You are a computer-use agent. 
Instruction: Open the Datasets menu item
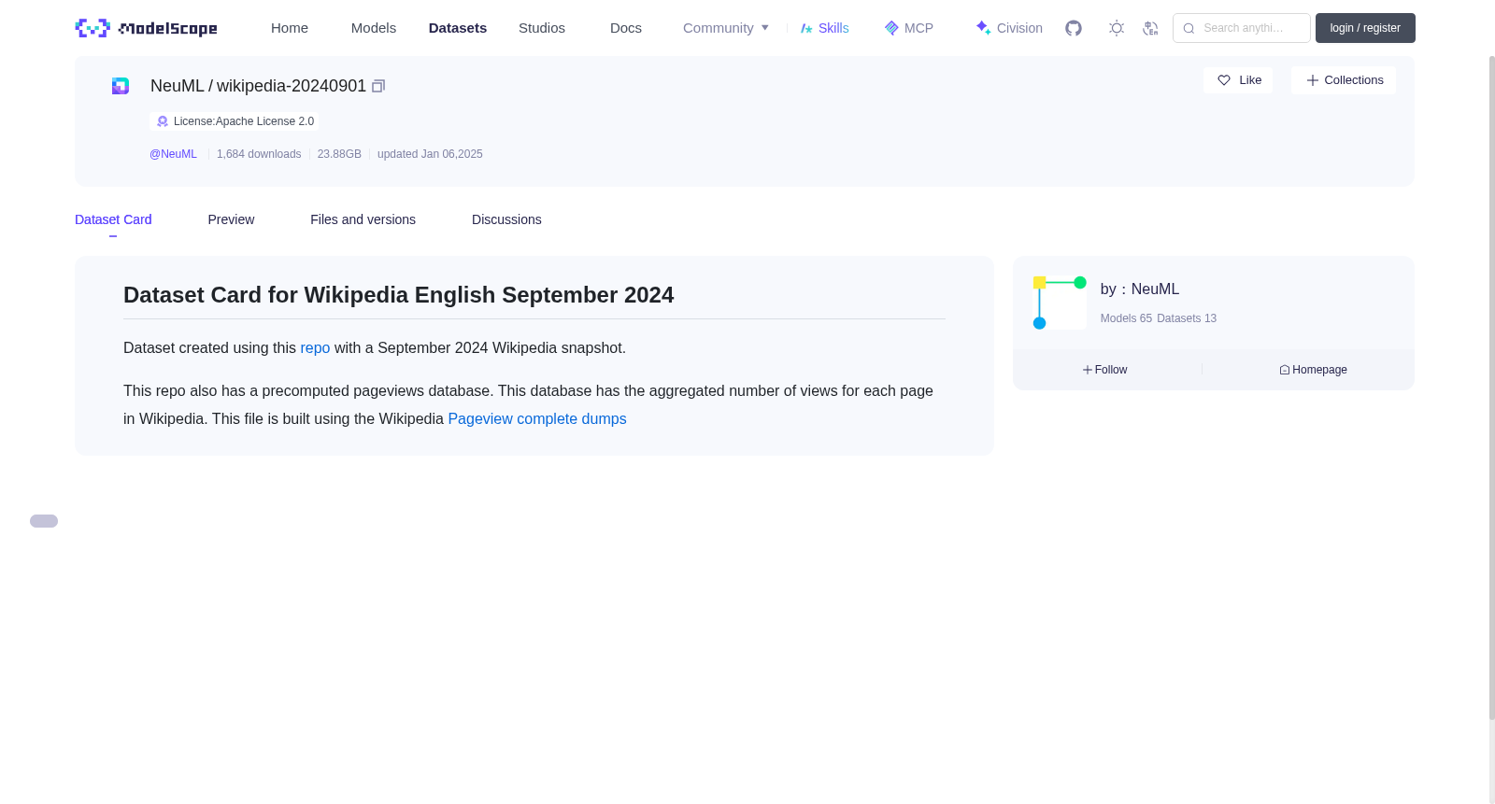tap(458, 28)
